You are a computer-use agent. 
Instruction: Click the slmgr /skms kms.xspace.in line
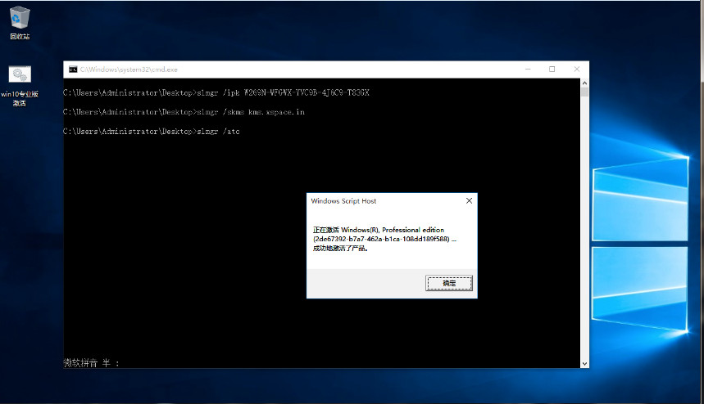pos(184,112)
